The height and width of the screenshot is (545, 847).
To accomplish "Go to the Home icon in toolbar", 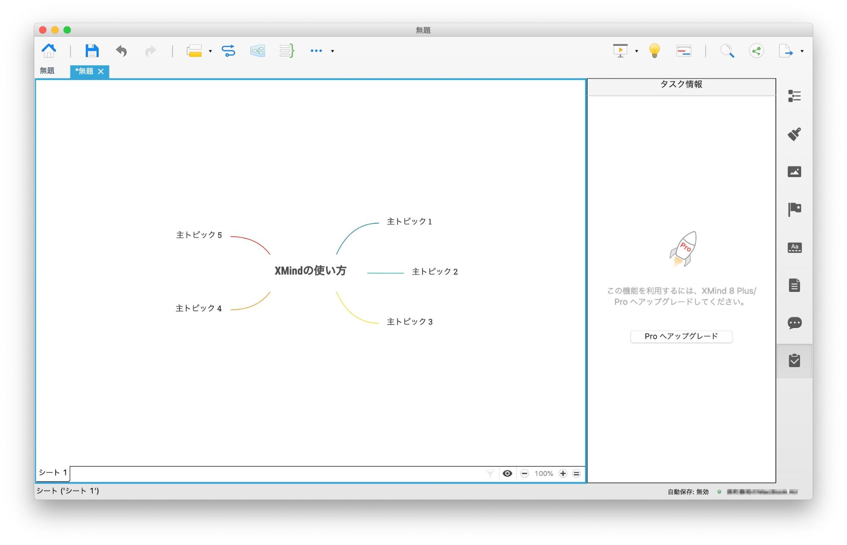I will [49, 51].
